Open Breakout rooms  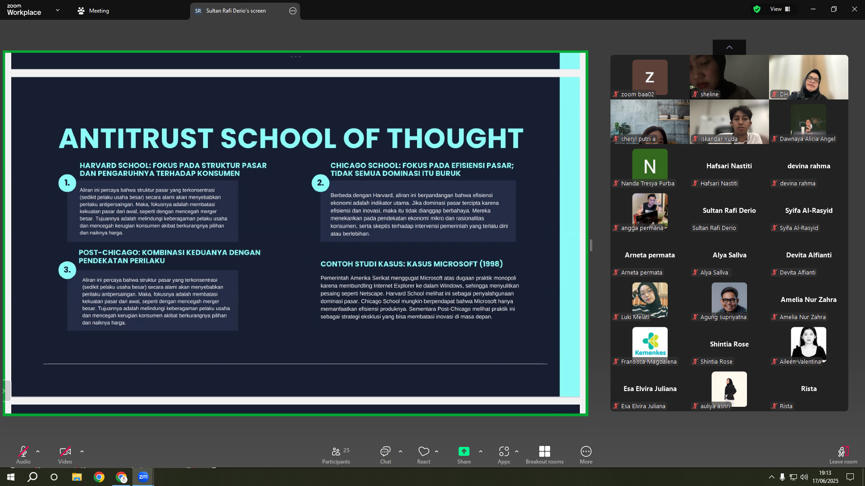(x=545, y=454)
